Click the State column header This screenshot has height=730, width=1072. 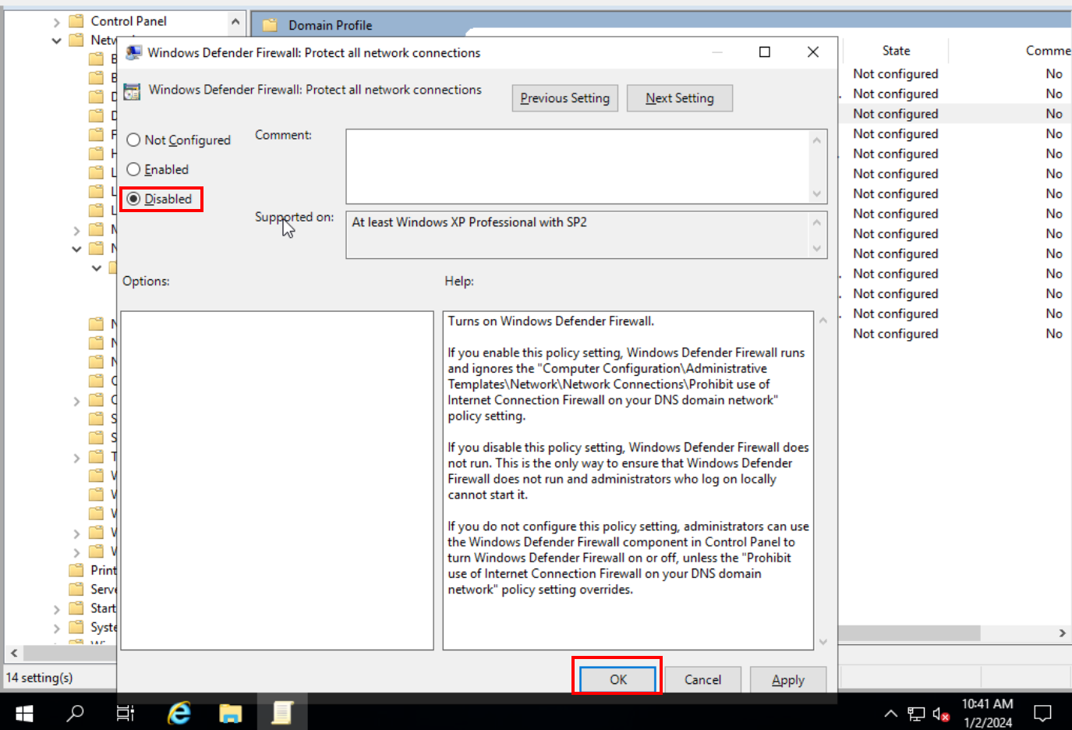click(896, 51)
